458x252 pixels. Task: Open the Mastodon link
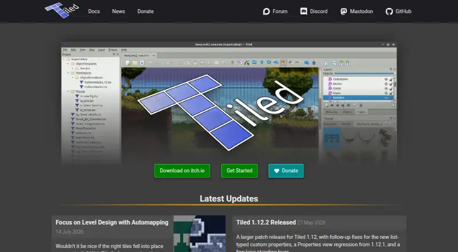pos(357,11)
